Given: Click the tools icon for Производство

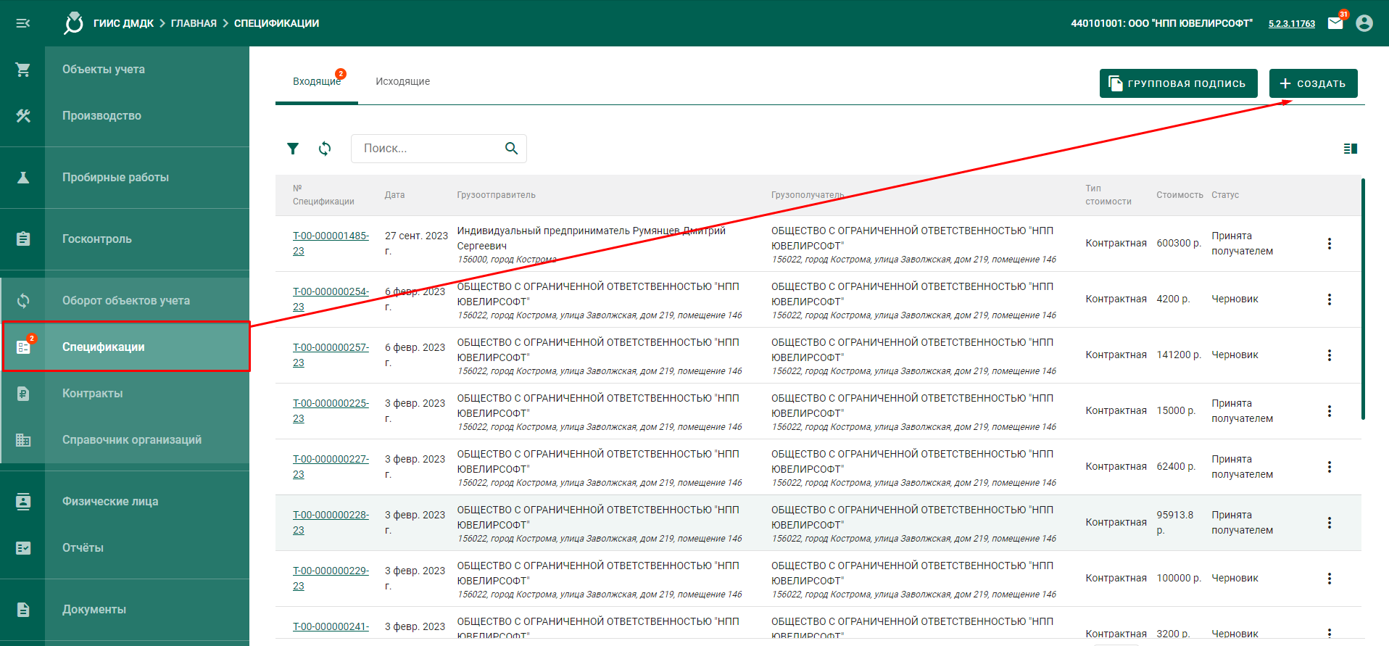Looking at the screenshot, I should [x=23, y=116].
